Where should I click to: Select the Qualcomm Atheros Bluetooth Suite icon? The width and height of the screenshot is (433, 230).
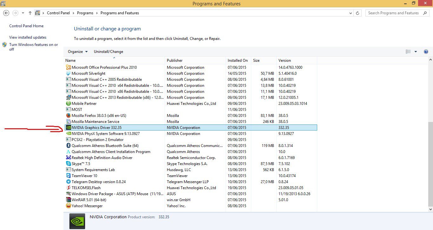click(x=68, y=146)
